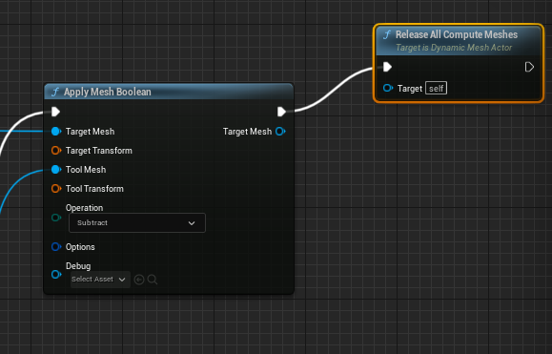Screen dimensions: 552x354
Task: Click the Apply Mesh Boolean node title
Action: pos(108,92)
